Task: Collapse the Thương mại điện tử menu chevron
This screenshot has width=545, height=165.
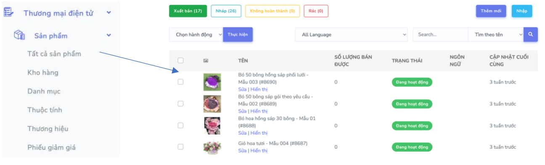Action: 109,13
